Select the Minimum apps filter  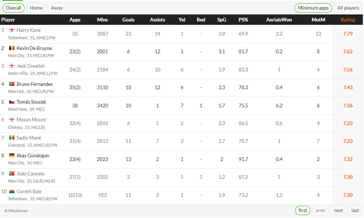click(x=313, y=8)
